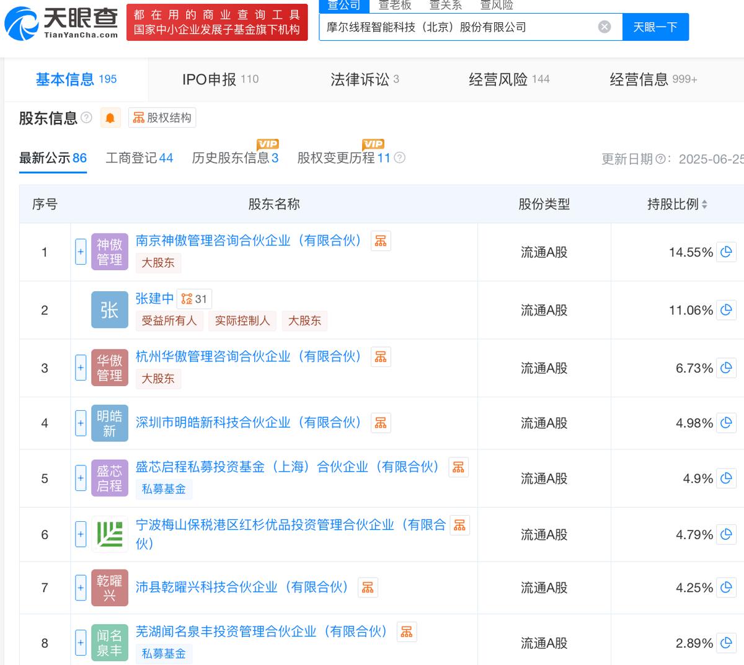
Task: Expand row 3 杭州华傲 shareholder details
Action: pyautogui.click(x=81, y=368)
